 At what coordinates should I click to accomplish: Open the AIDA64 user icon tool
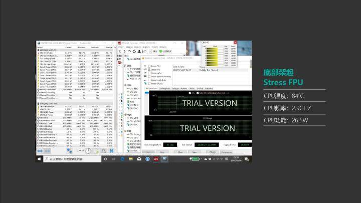(x=139, y=51)
